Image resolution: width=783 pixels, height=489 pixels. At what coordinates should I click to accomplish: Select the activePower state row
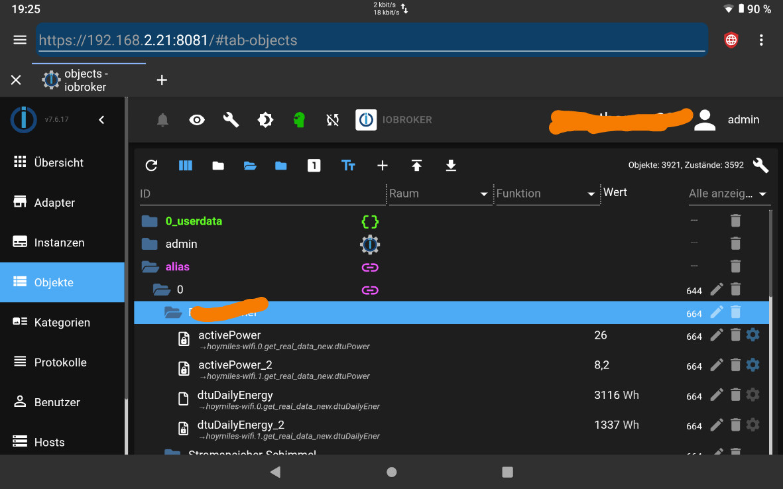tap(452, 339)
